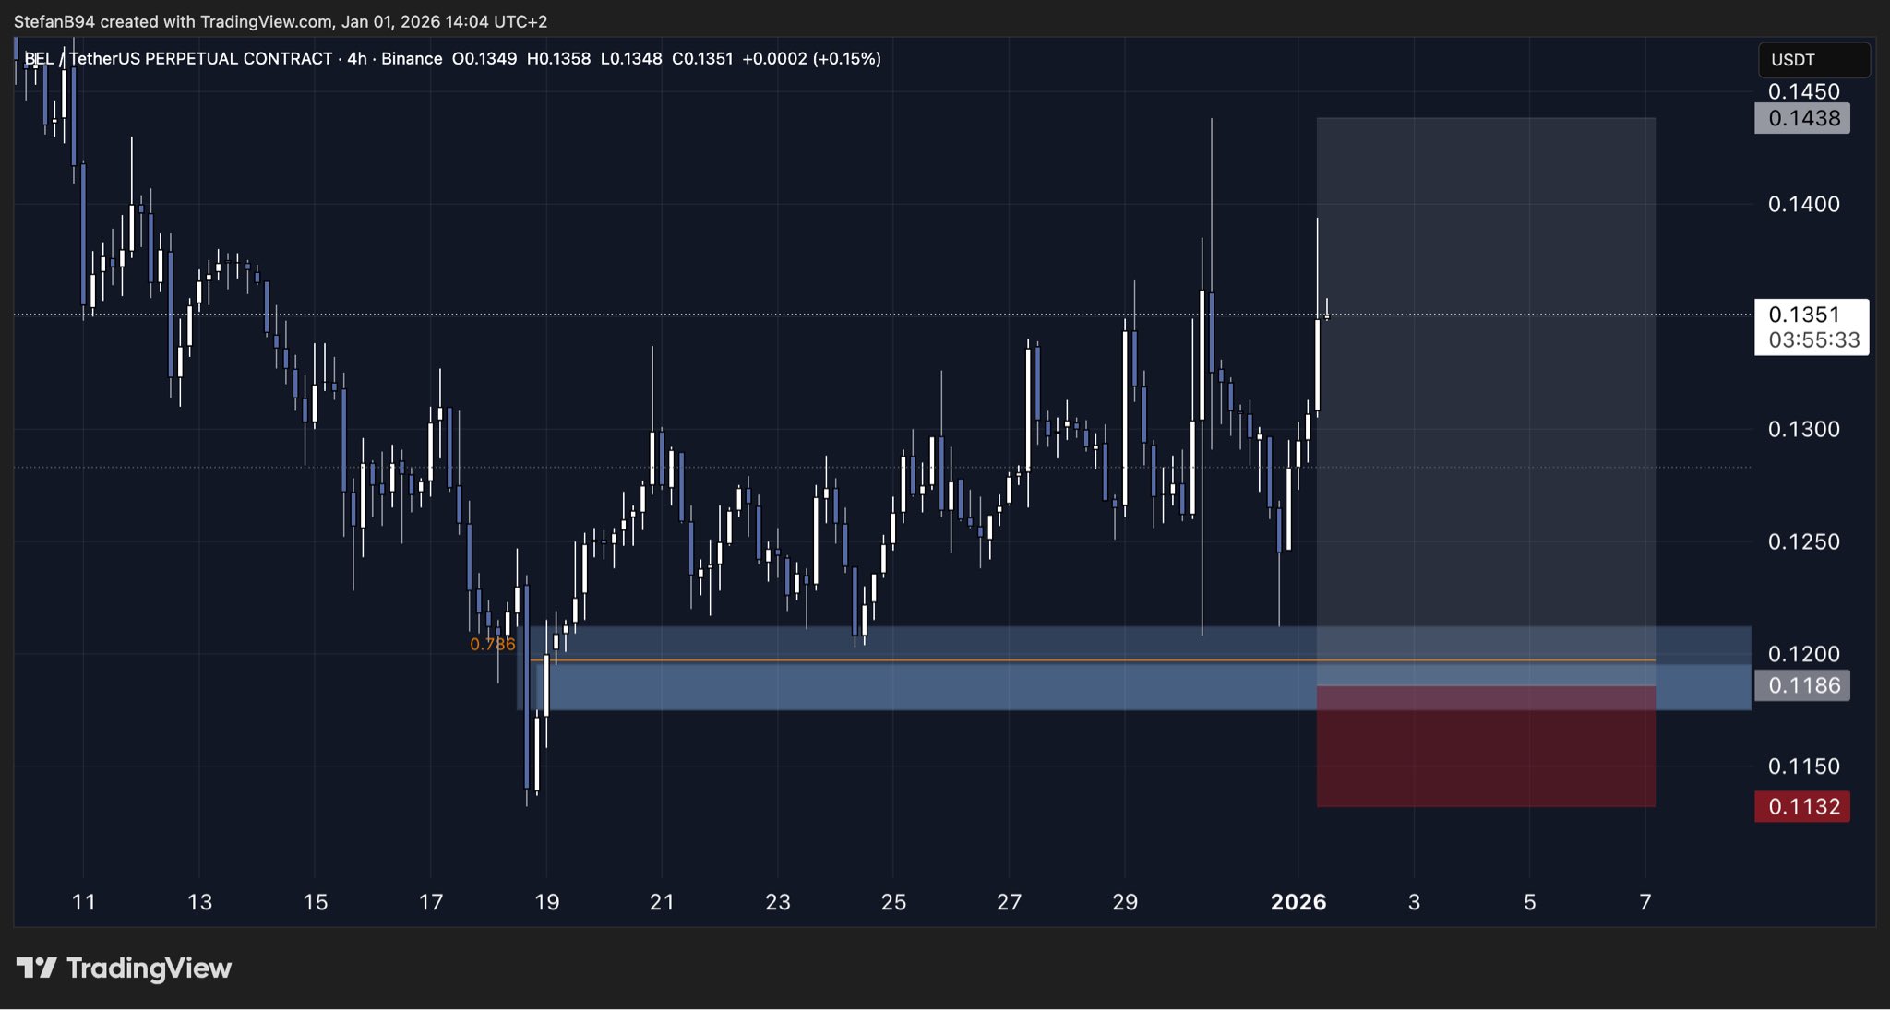The height and width of the screenshot is (1010, 1890).
Task: Click the 29 date axis label
Action: point(1124,902)
